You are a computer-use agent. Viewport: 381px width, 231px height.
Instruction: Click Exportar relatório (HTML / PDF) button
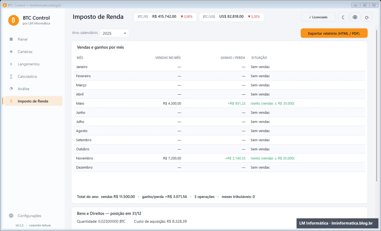click(334, 33)
